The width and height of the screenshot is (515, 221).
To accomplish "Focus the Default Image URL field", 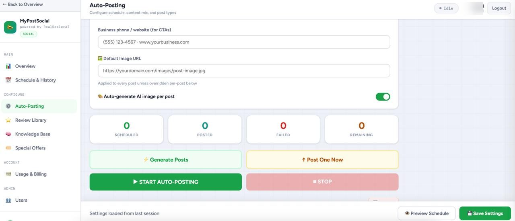I will pyautogui.click(x=244, y=71).
